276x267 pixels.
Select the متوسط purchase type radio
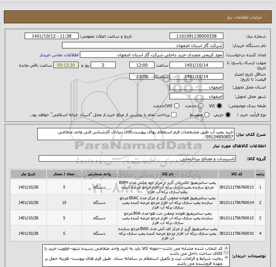click(207, 115)
